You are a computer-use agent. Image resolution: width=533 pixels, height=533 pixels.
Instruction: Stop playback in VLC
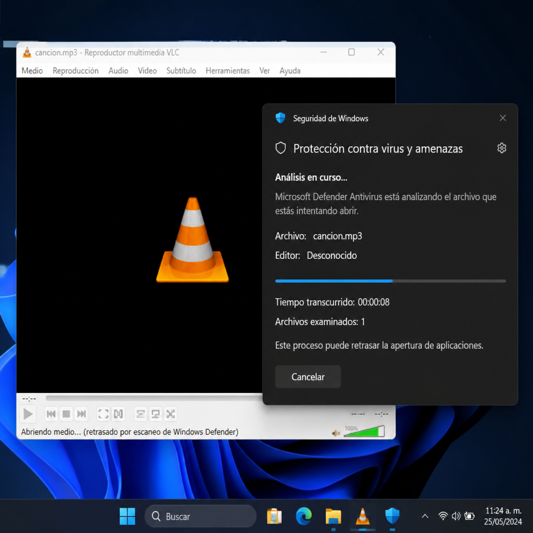pos(66,414)
